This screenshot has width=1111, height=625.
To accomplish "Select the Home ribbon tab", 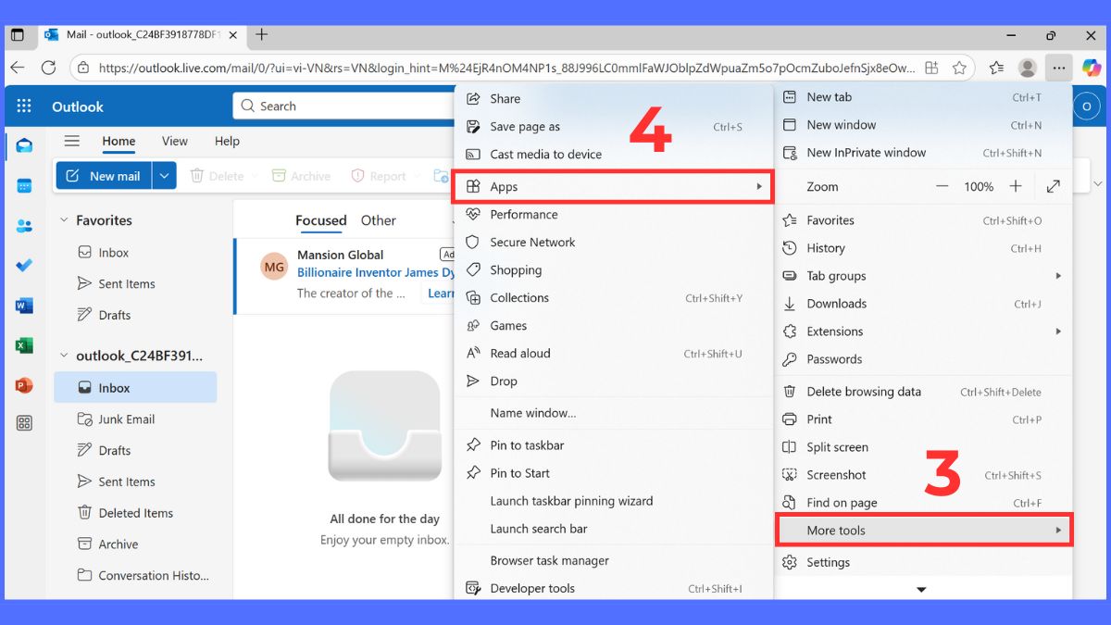I will 119,142.
